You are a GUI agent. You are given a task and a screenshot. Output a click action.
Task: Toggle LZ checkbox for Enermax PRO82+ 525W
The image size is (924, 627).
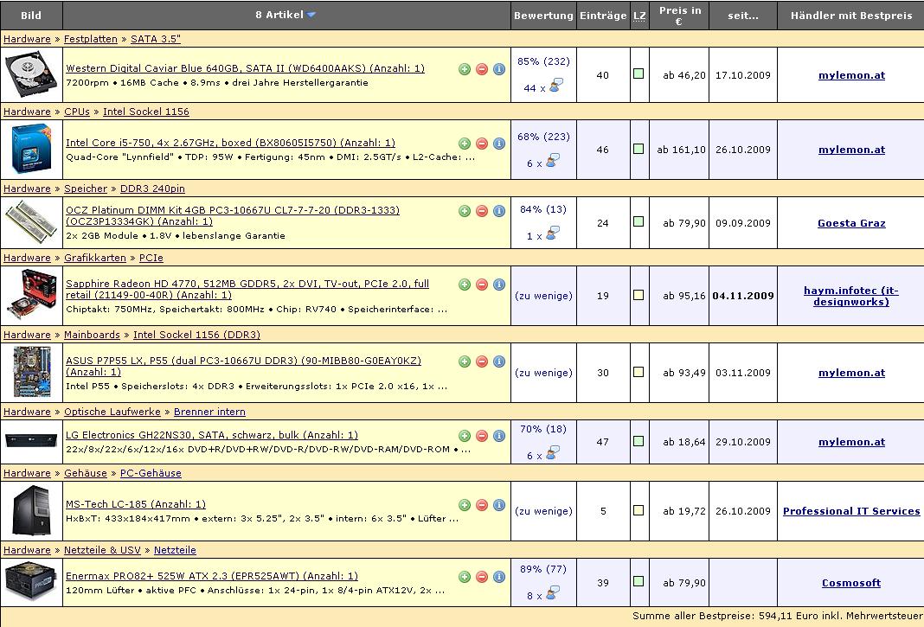tap(638, 581)
